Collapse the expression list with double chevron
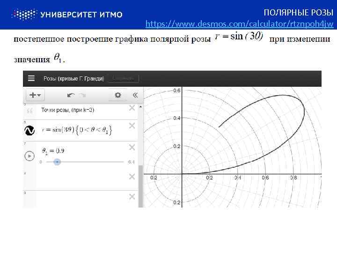The height and width of the screenshot is (253, 337). [135, 95]
